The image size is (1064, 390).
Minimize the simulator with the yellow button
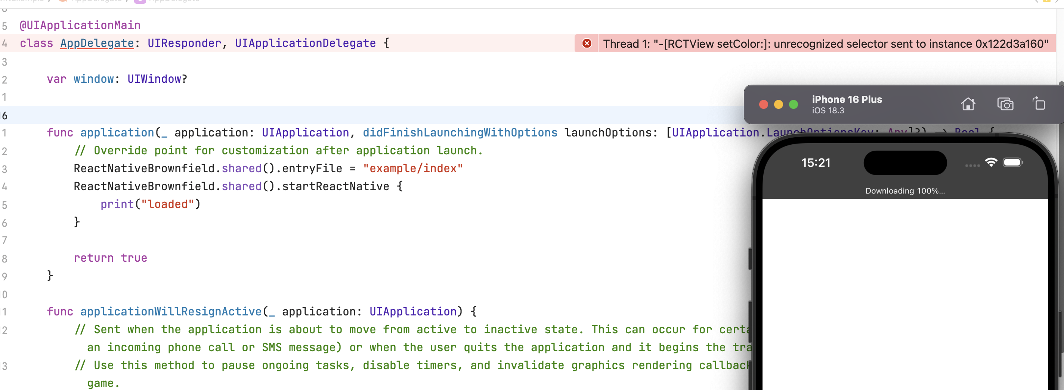[x=778, y=104]
